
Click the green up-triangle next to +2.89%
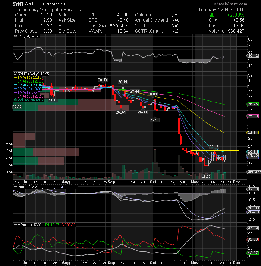pos(211,15)
